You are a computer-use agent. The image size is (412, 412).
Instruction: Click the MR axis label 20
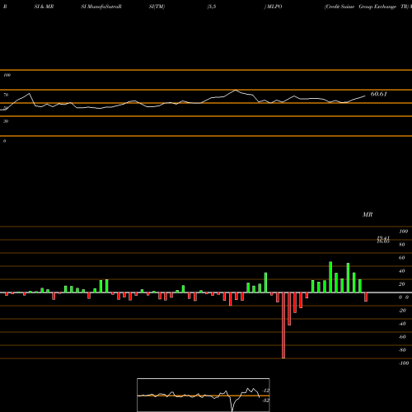[x=402, y=284]
